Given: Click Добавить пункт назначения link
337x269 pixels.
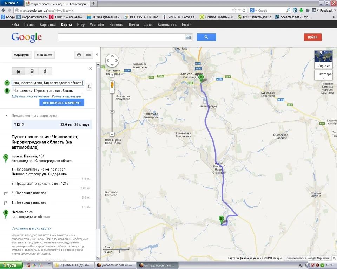Looking at the screenshot, I should (x=31, y=97).
